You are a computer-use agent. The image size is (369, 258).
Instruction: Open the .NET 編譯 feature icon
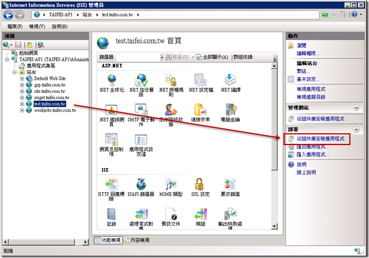(230, 83)
